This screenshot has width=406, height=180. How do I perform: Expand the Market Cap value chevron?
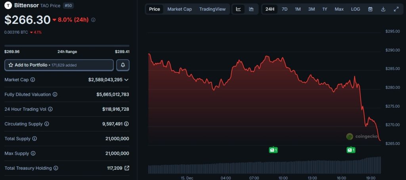point(126,80)
